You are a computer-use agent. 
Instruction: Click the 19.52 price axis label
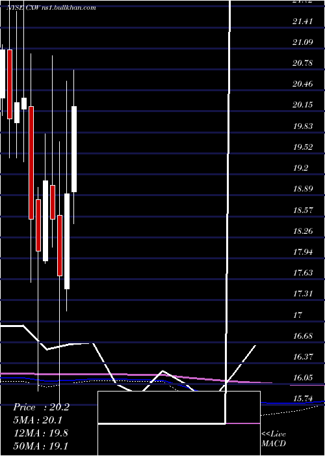tap(303, 147)
